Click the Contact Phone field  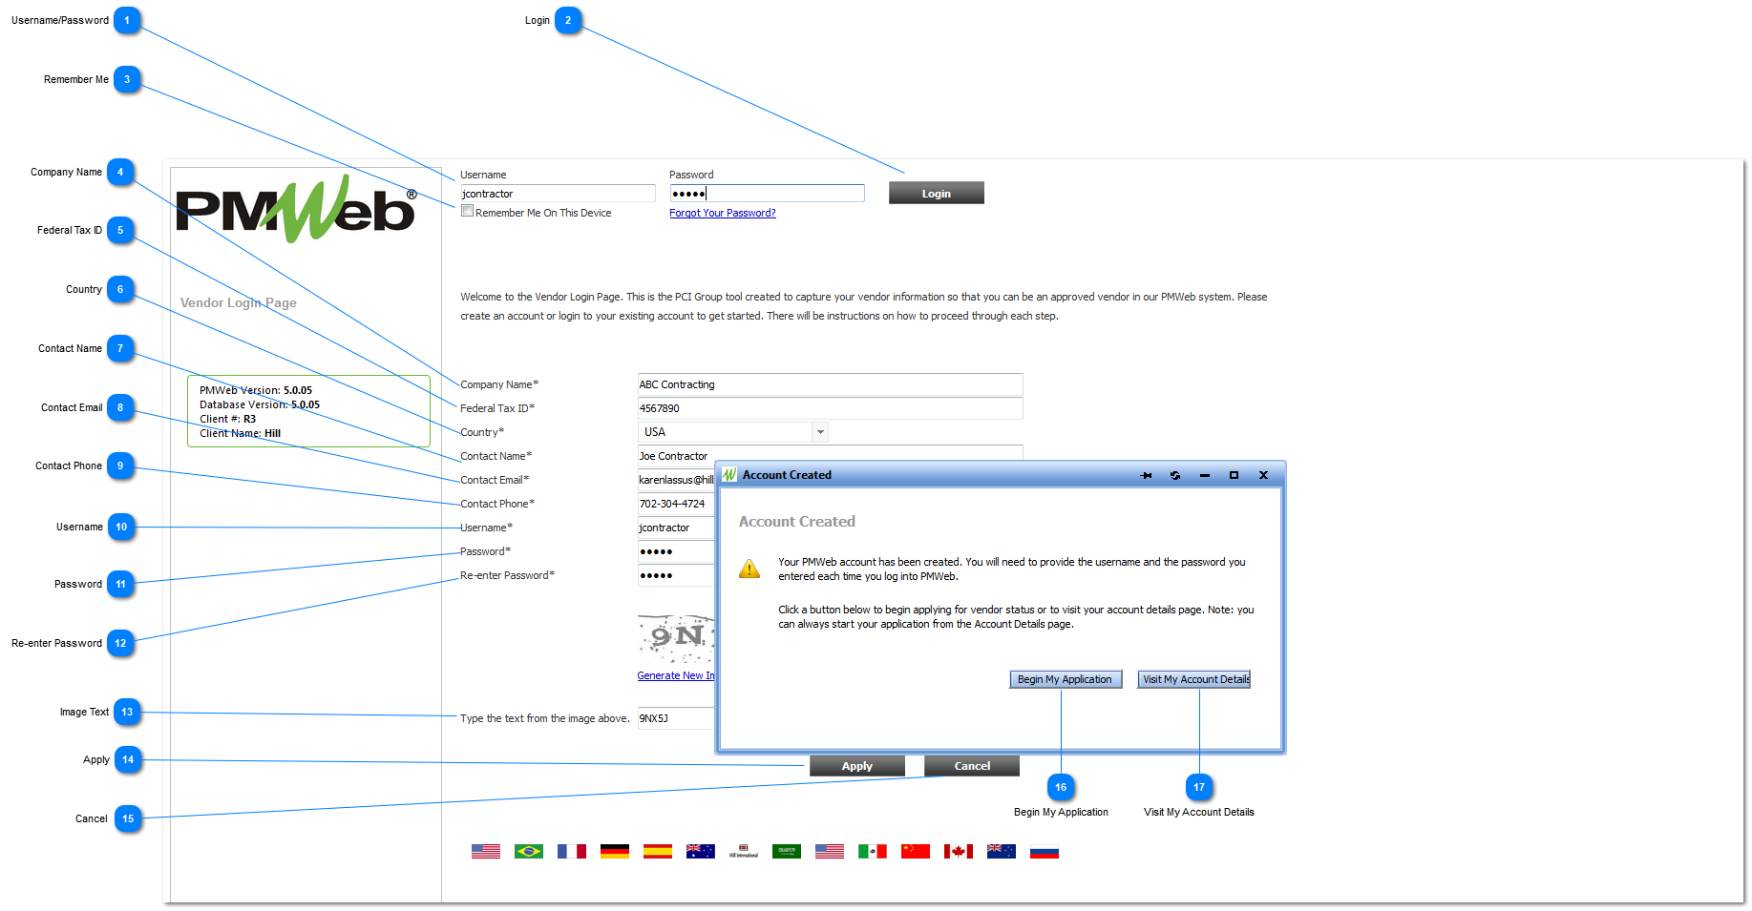pos(677,504)
